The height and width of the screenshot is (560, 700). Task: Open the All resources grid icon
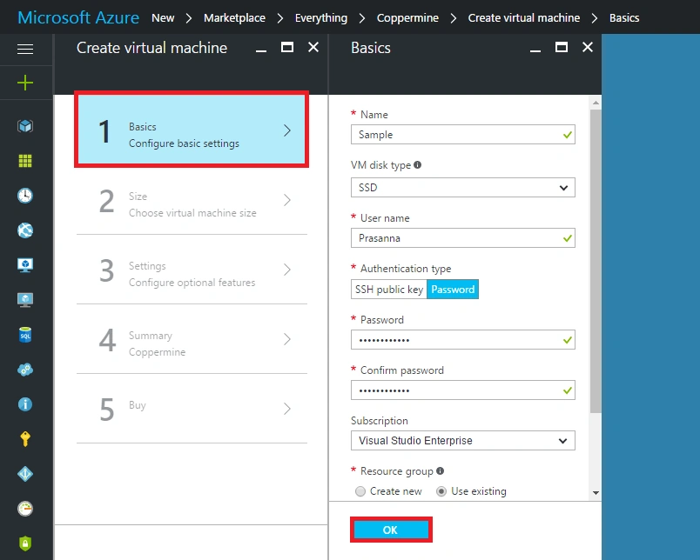click(25, 161)
